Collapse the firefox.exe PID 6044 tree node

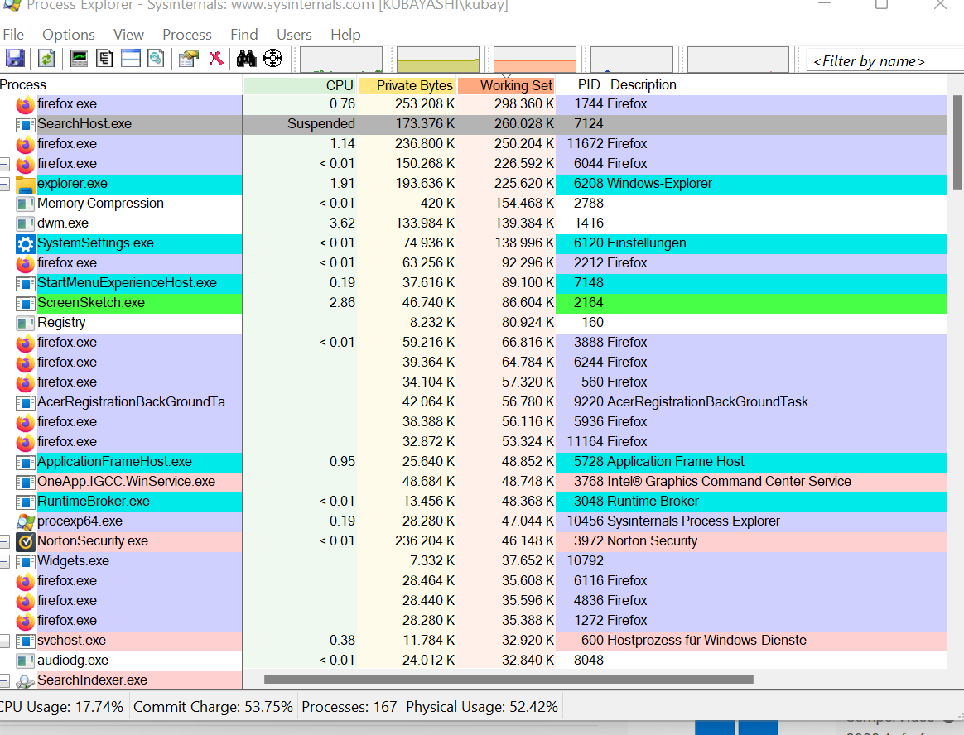click(4, 164)
